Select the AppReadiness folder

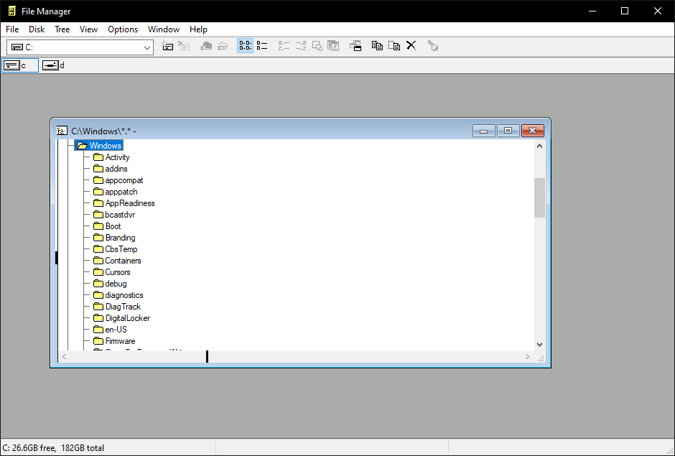point(124,203)
